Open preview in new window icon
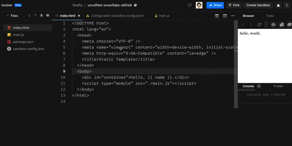This screenshot has height=146, width=292. pos(289,24)
